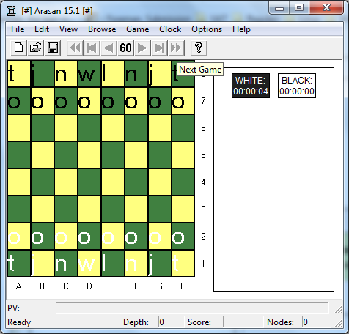Viewport: 349px width, 334px height.
Task: Select the black pawn on D7
Action: tap(89, 101)
